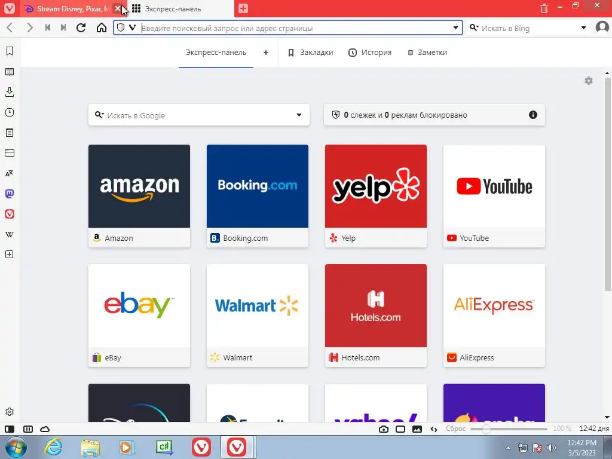Image resolution: width=612 pixels, height=459 pixels.
Task: Reload the current page
Action: (x=81, y=27)
